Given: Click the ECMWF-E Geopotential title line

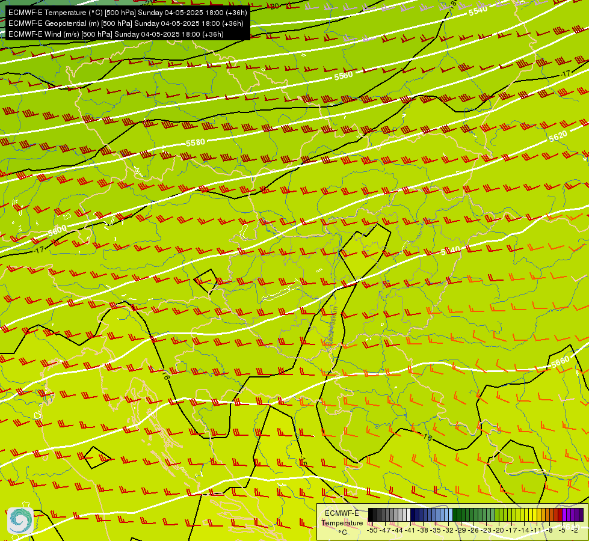Looking at the screenshot, I should (126, 23).
